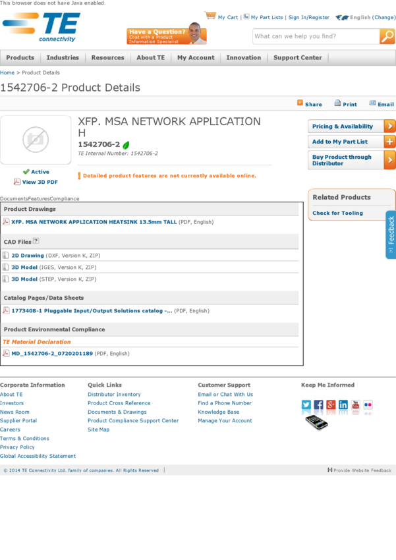Open the shopping cart icon
Image resolution: width=396 pixels, height=560 pixels.
tap(210, 16)
